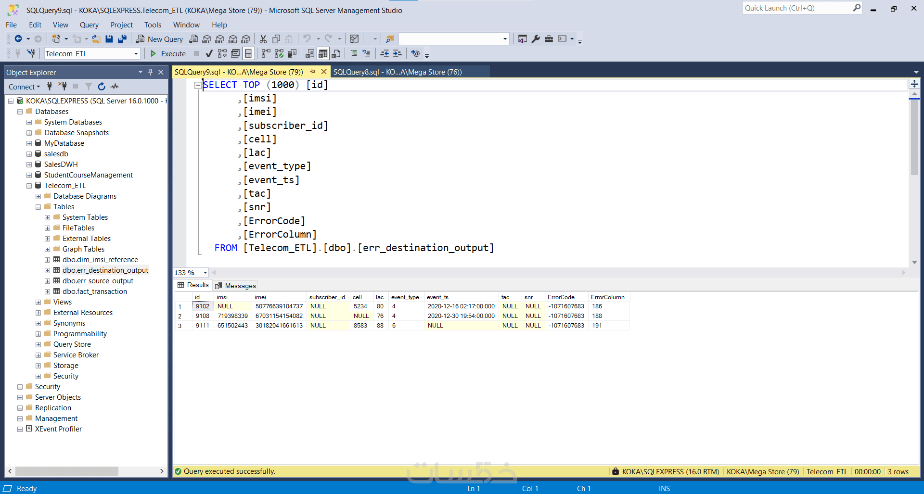Switch output to Results to Grid

click(323, 53)
